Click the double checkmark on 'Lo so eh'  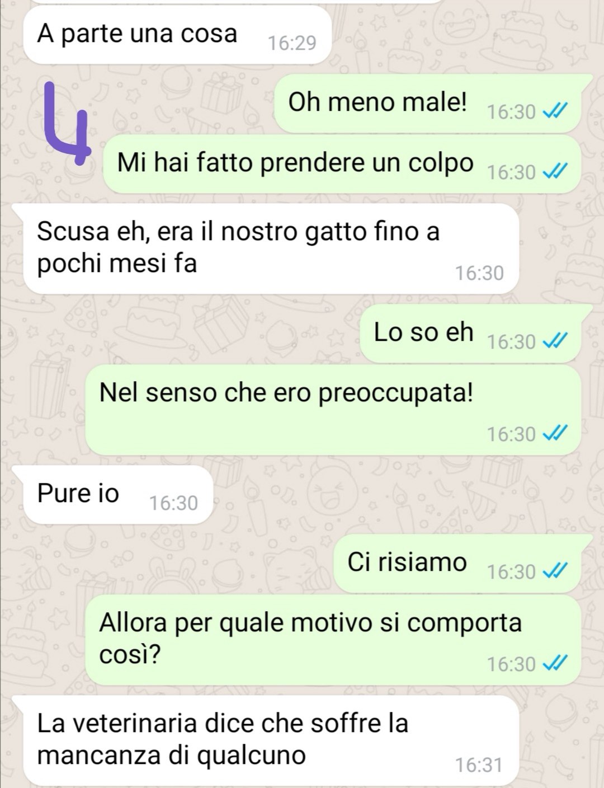556,341
